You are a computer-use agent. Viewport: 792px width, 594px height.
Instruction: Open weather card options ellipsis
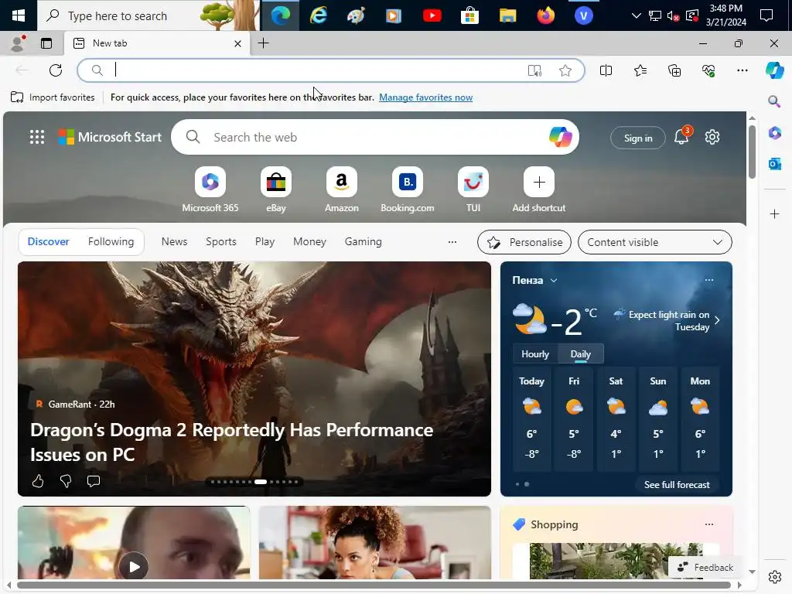pyautogui.click(x=709, y=280)
